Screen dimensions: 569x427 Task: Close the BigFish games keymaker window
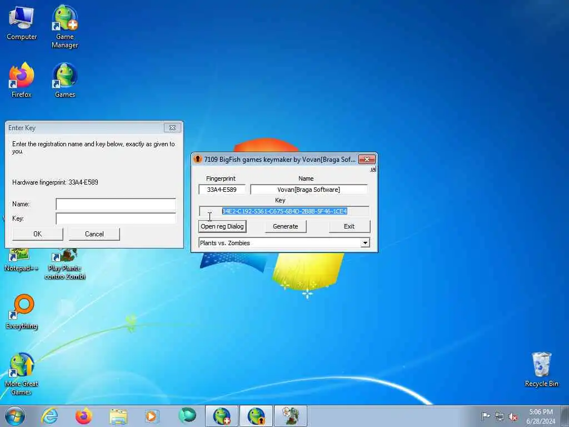pos(367,159)
